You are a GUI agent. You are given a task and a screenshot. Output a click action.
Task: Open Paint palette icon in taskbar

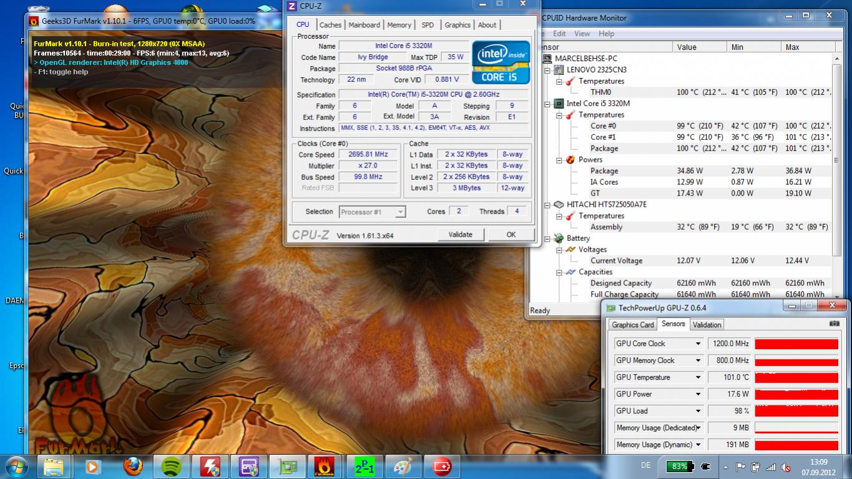(x=403, y=467)
